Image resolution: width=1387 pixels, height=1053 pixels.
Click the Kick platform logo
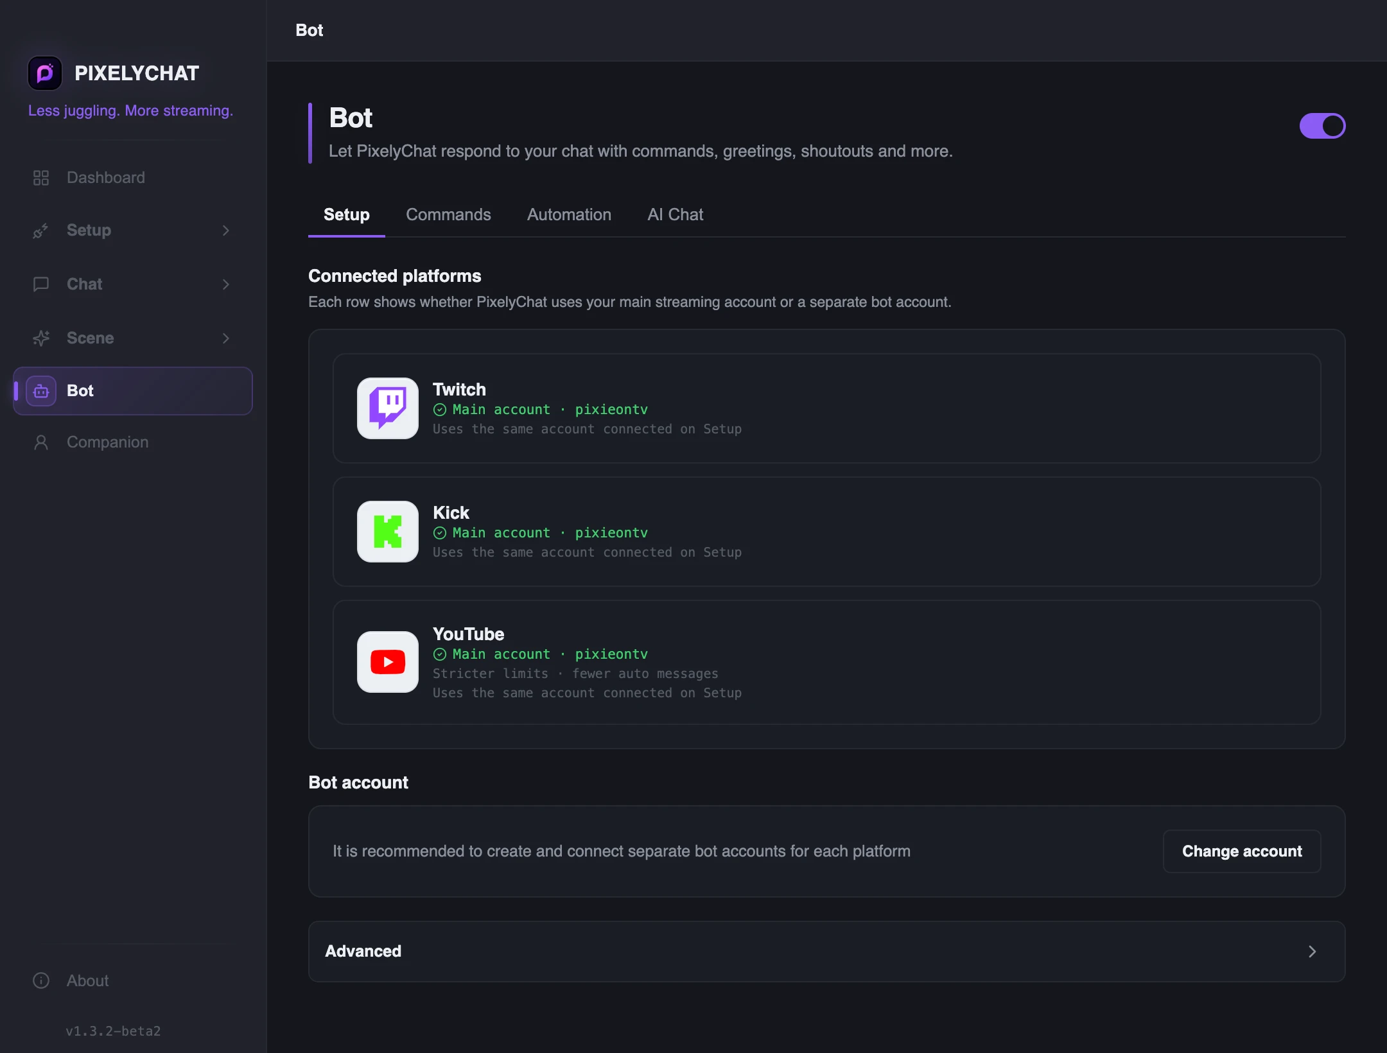(388, 532)
